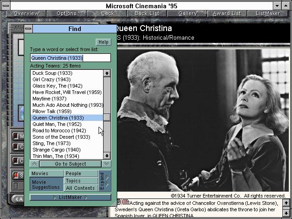
Task: Click the list scrollbar down arrow
Action: (107, 156)
